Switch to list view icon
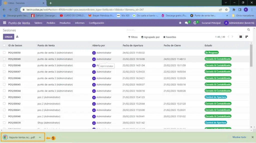This screenshot has width=256, height=143. (241, 37)
